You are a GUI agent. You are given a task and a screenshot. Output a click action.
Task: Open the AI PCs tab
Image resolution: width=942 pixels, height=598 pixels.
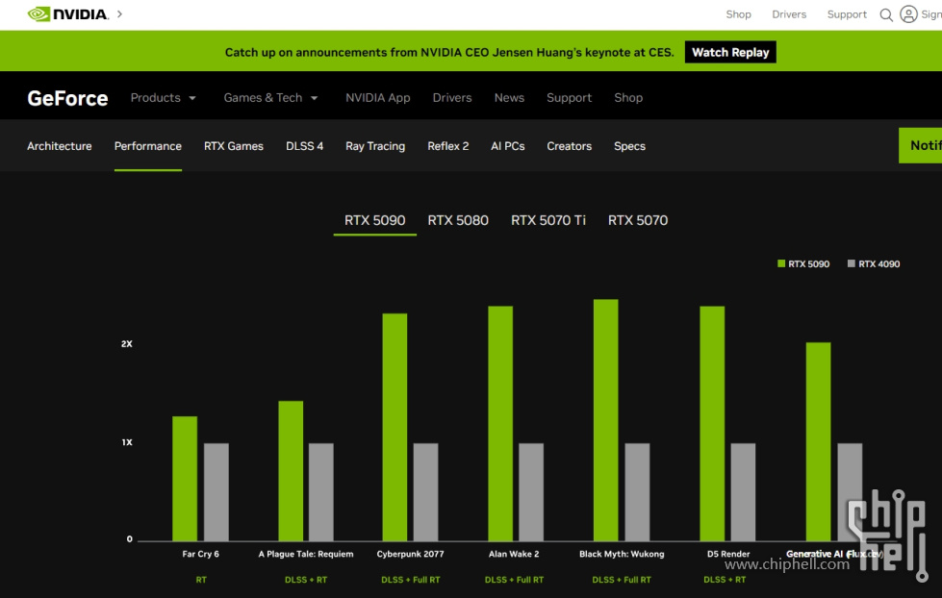coord(508,146)
